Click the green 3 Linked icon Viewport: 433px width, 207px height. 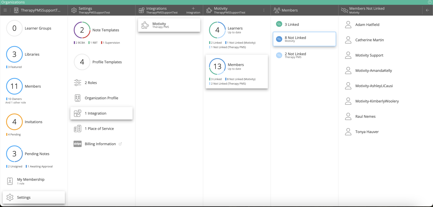(x=279, y=24)
